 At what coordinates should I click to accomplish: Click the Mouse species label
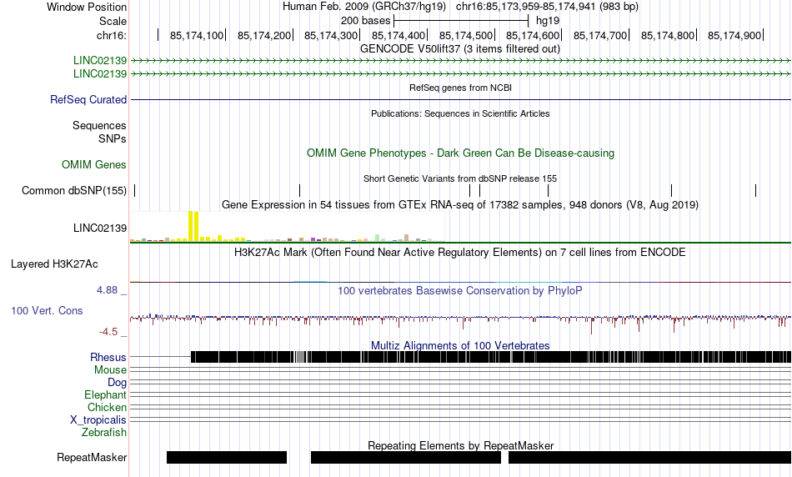pos(110,370)
